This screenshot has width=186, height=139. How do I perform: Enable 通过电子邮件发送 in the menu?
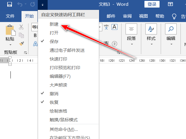[69, 50]
